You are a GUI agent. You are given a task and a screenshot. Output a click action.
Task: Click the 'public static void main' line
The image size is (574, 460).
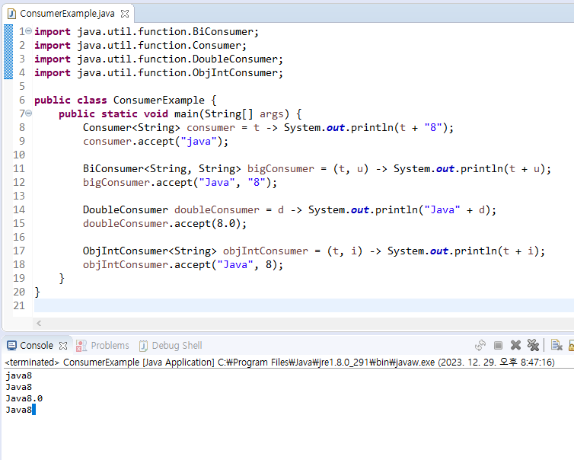coord(180,114)
